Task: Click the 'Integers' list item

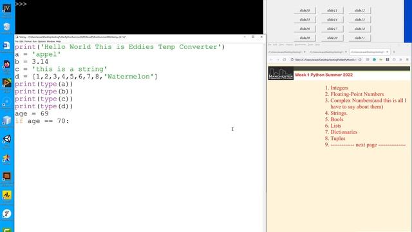Action: [x=339, y=88]
